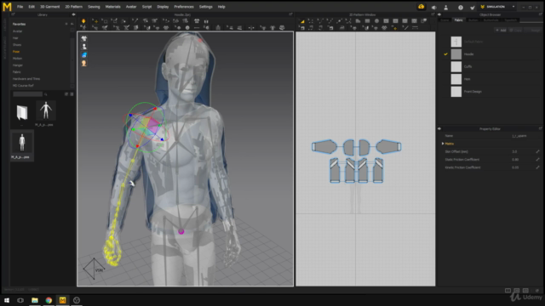Open the blue render-style icon in the 3D view
The height and width of the screenshot is (306, 545).
click(83, 55)
